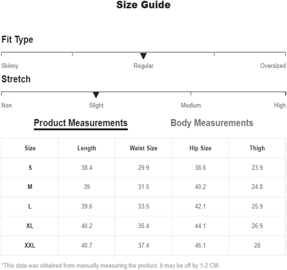The width and height of the screenshot is (287, 270).
Task: Click the Oversized label on the Fit Type scale
Action: tap(273, 66)
